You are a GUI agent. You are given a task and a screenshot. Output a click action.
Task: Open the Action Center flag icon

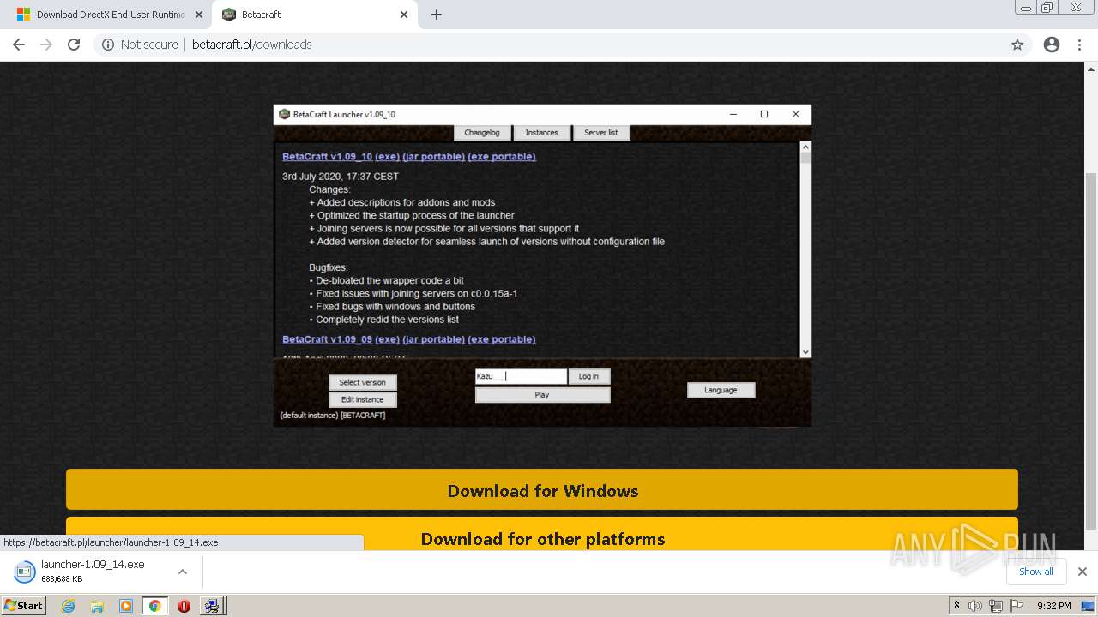[1017, 606]
